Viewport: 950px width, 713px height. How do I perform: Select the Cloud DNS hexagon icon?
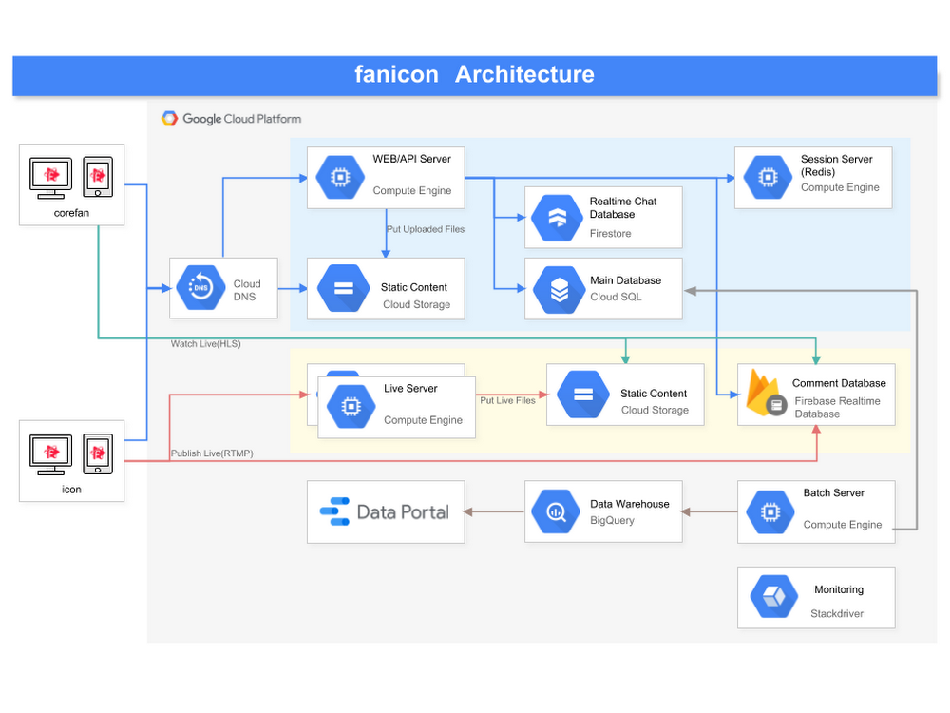click(201, 287)
